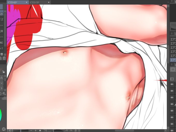Open the top right panel menu icon
Screen dimensions: 176x132
point(172,1)
